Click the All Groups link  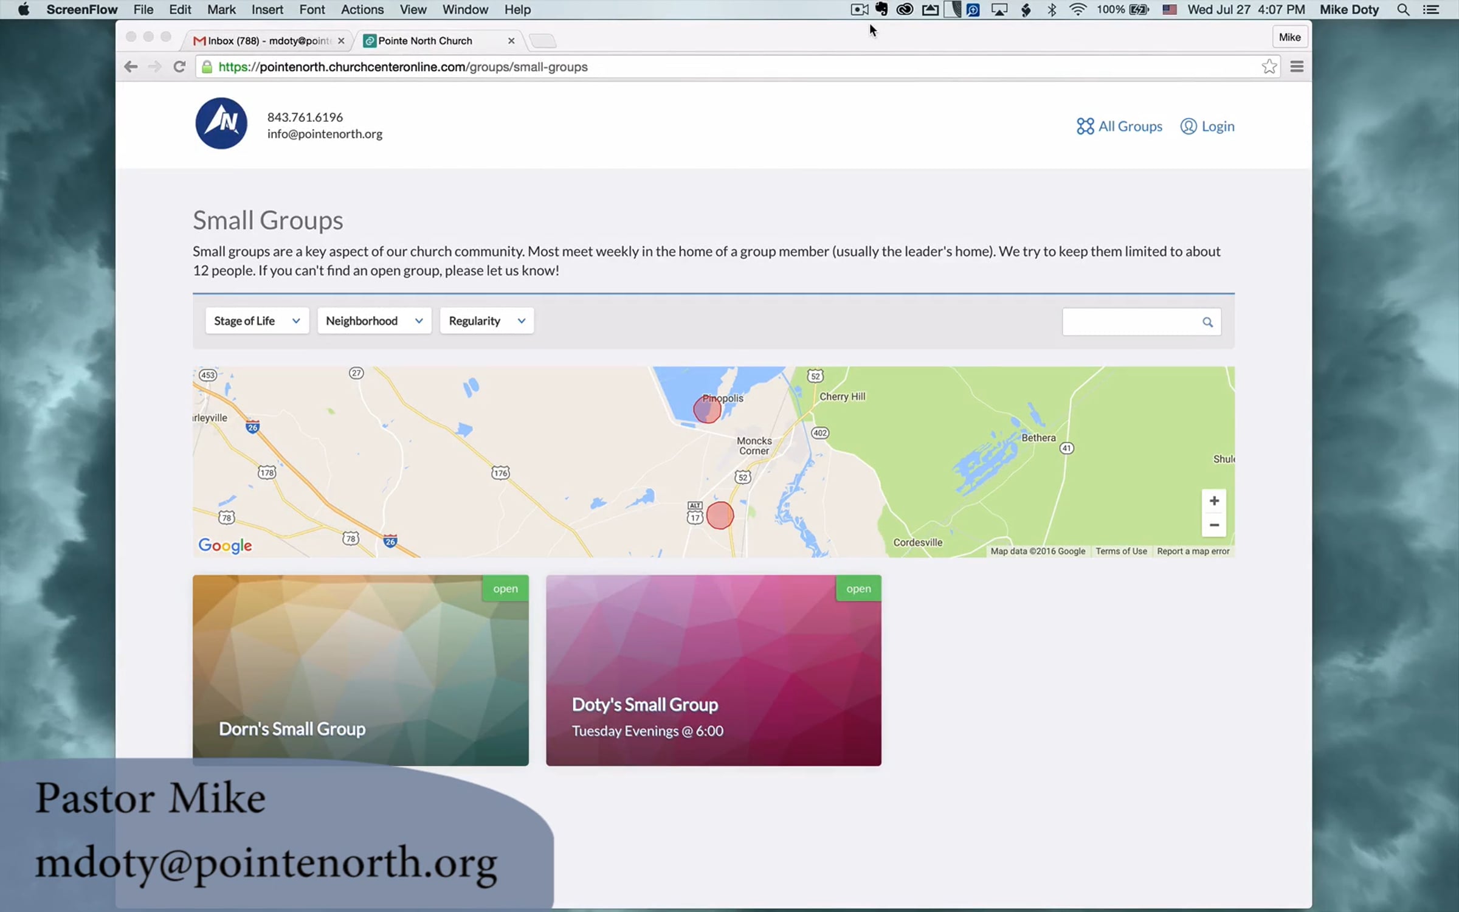(x=1119, y=126)
